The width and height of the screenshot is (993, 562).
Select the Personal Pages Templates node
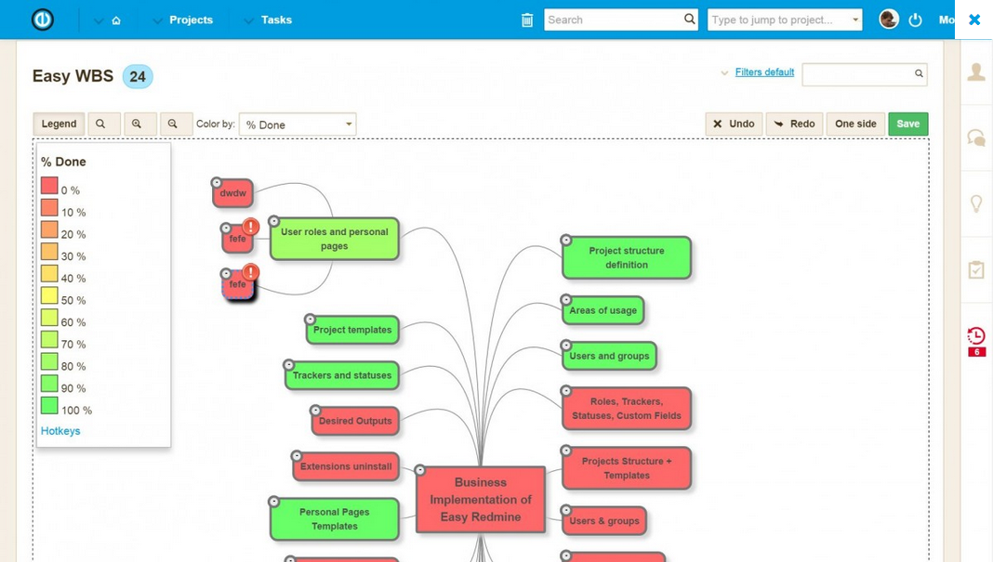tap(335, 519)
